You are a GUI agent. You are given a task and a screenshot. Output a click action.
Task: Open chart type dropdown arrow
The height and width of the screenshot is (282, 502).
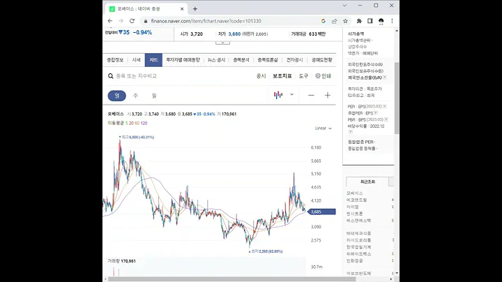tap(291, 94)
